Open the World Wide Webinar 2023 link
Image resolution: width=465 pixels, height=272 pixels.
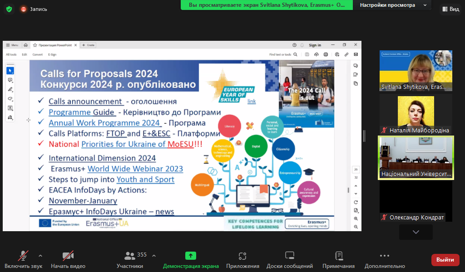135,169
